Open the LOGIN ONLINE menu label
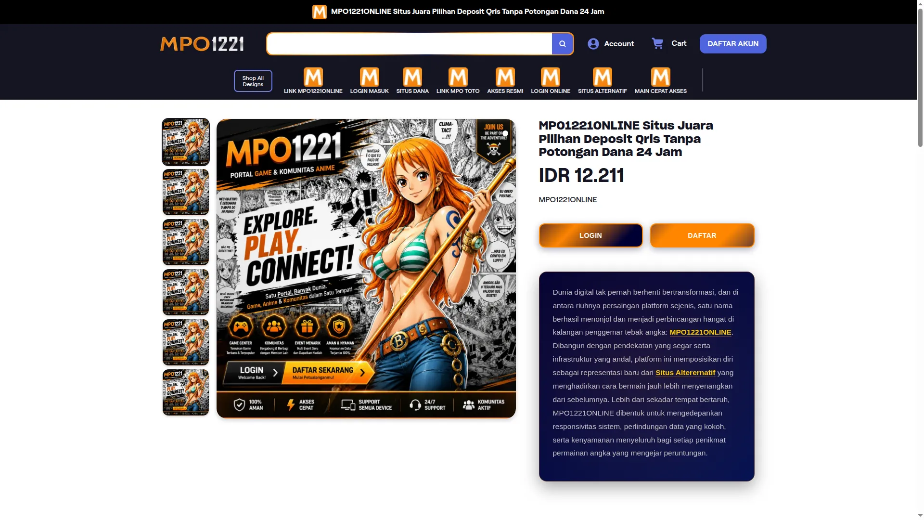 point(551,91)
